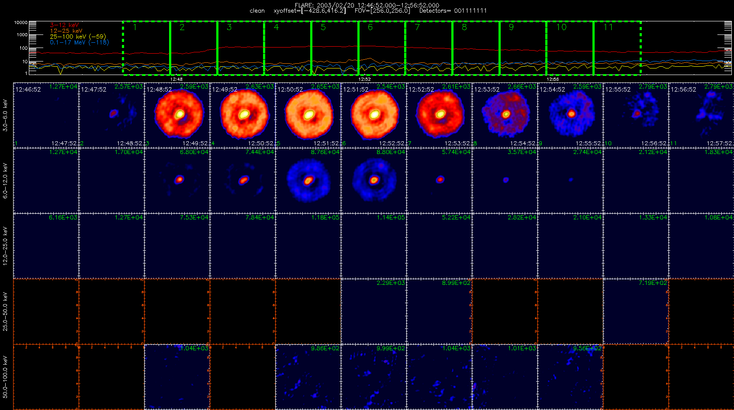The height and width of the screenshot is (410, 734).
Task: Click the orange 12-25 keV legend entry
Action: (x=66, y=31)
